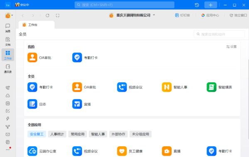Image resolution: width=249 pixels, height=157 pixels.
Task: Launch 视频会议 app in 全部应用 list
Action: [x=77, y=151]
